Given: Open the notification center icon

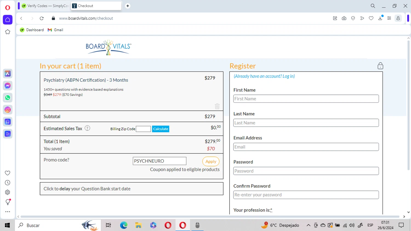Looking at the screenshot, I should point(401,225).
